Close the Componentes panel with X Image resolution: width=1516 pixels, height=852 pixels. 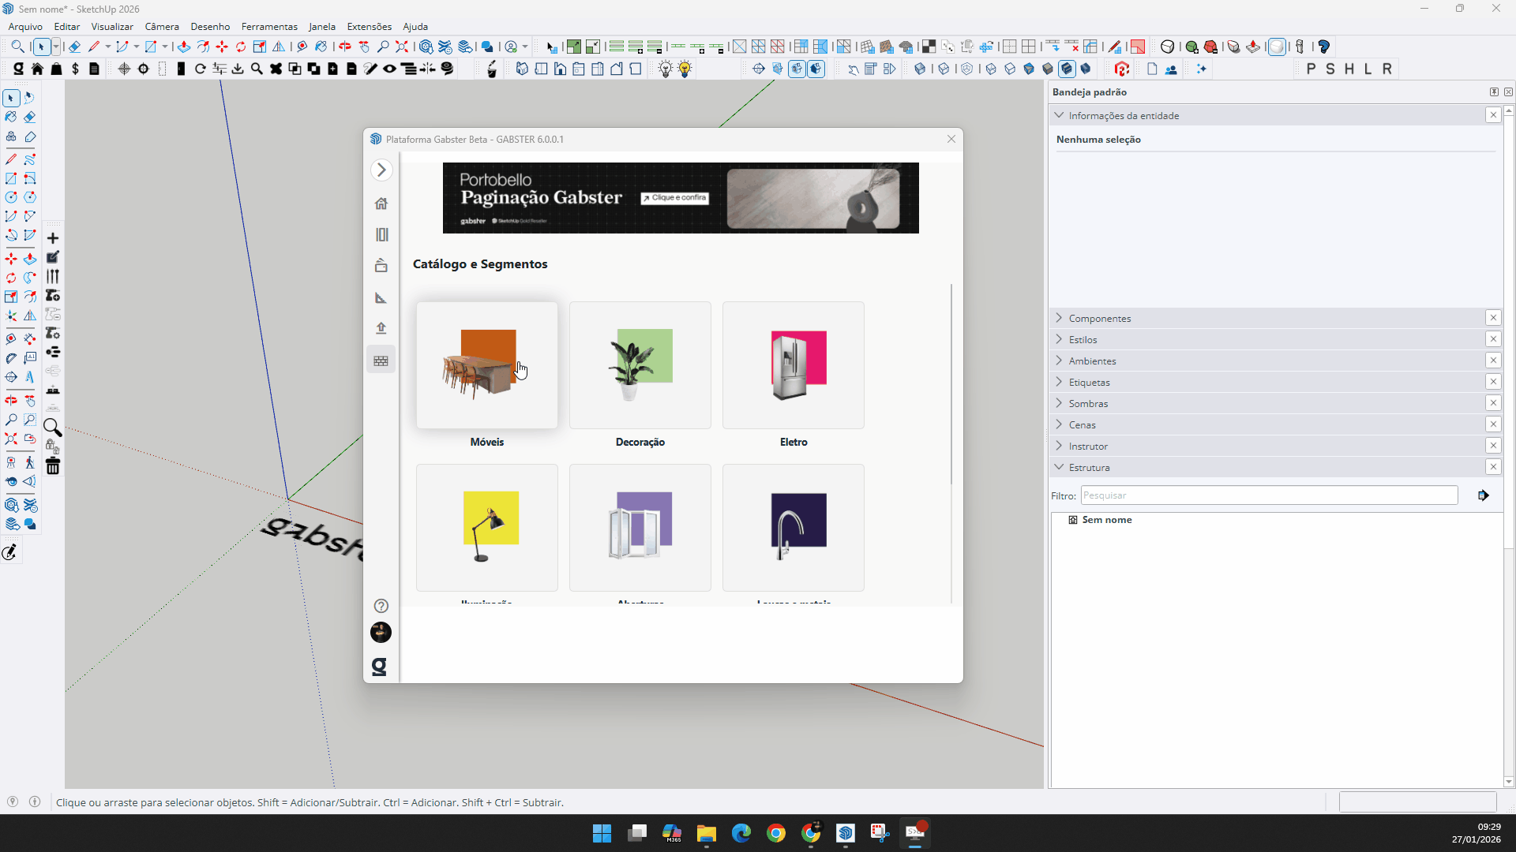pyautogui.click(x=1493, y=318)
